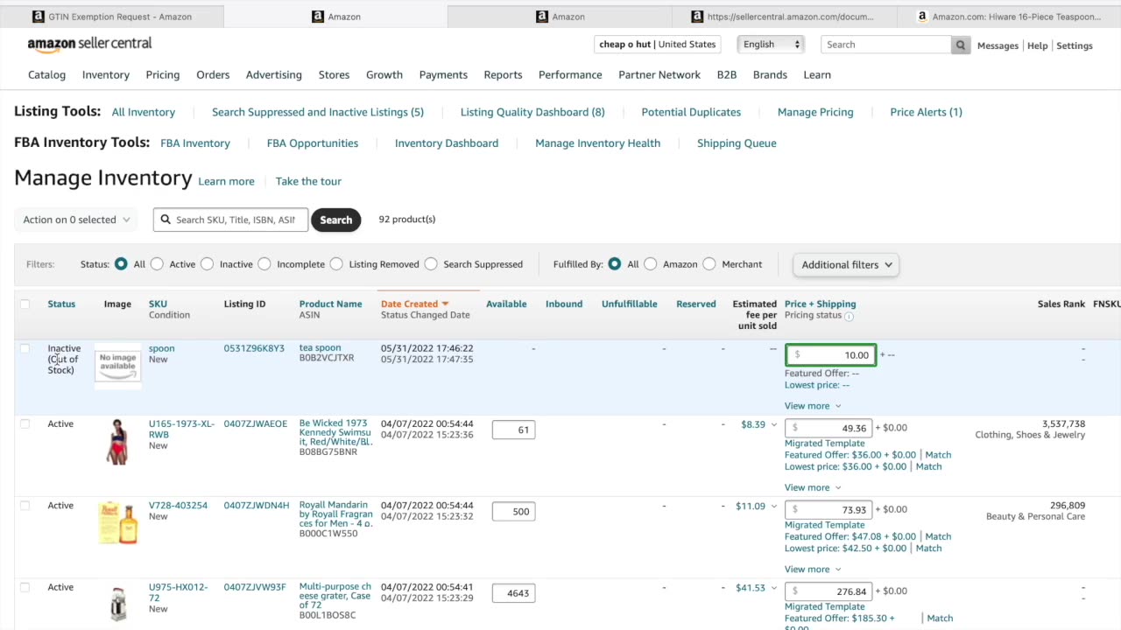Select the Incomplete status filter
Image resolution: width=1121 pixels, height=630 pixels.
point(264,264)
